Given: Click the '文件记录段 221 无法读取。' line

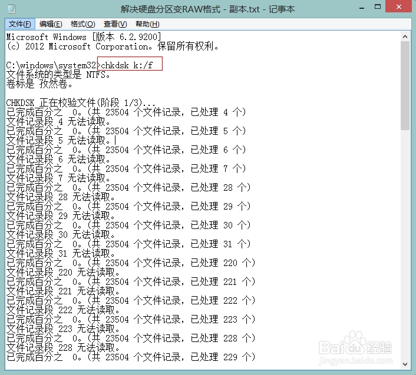Looking at the screenshot, I should [x=63, y=291].
